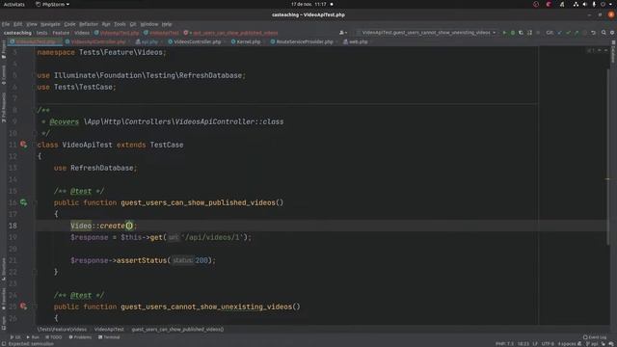This screenshot has width=617, height=347.
Task: Switch to the web.php tab
Action: [x=356, y=41]
